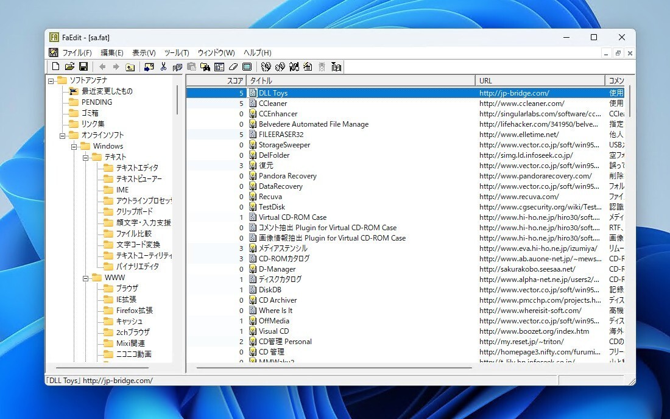Select the IME folder in the tree

122,189
